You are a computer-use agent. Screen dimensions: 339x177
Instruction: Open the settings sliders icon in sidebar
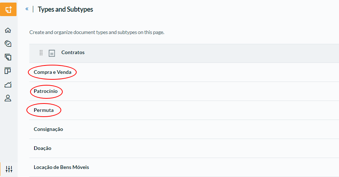[9, 169]
